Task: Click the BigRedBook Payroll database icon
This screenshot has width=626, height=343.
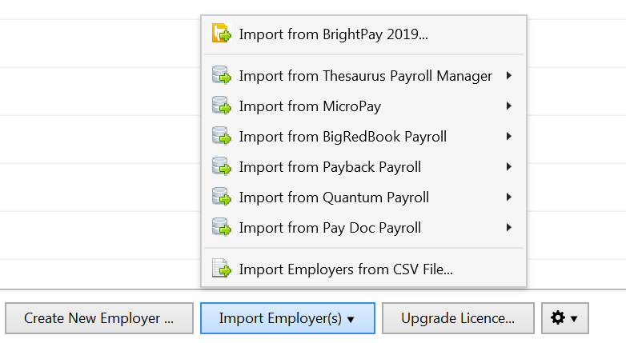Action: point(222,136)
